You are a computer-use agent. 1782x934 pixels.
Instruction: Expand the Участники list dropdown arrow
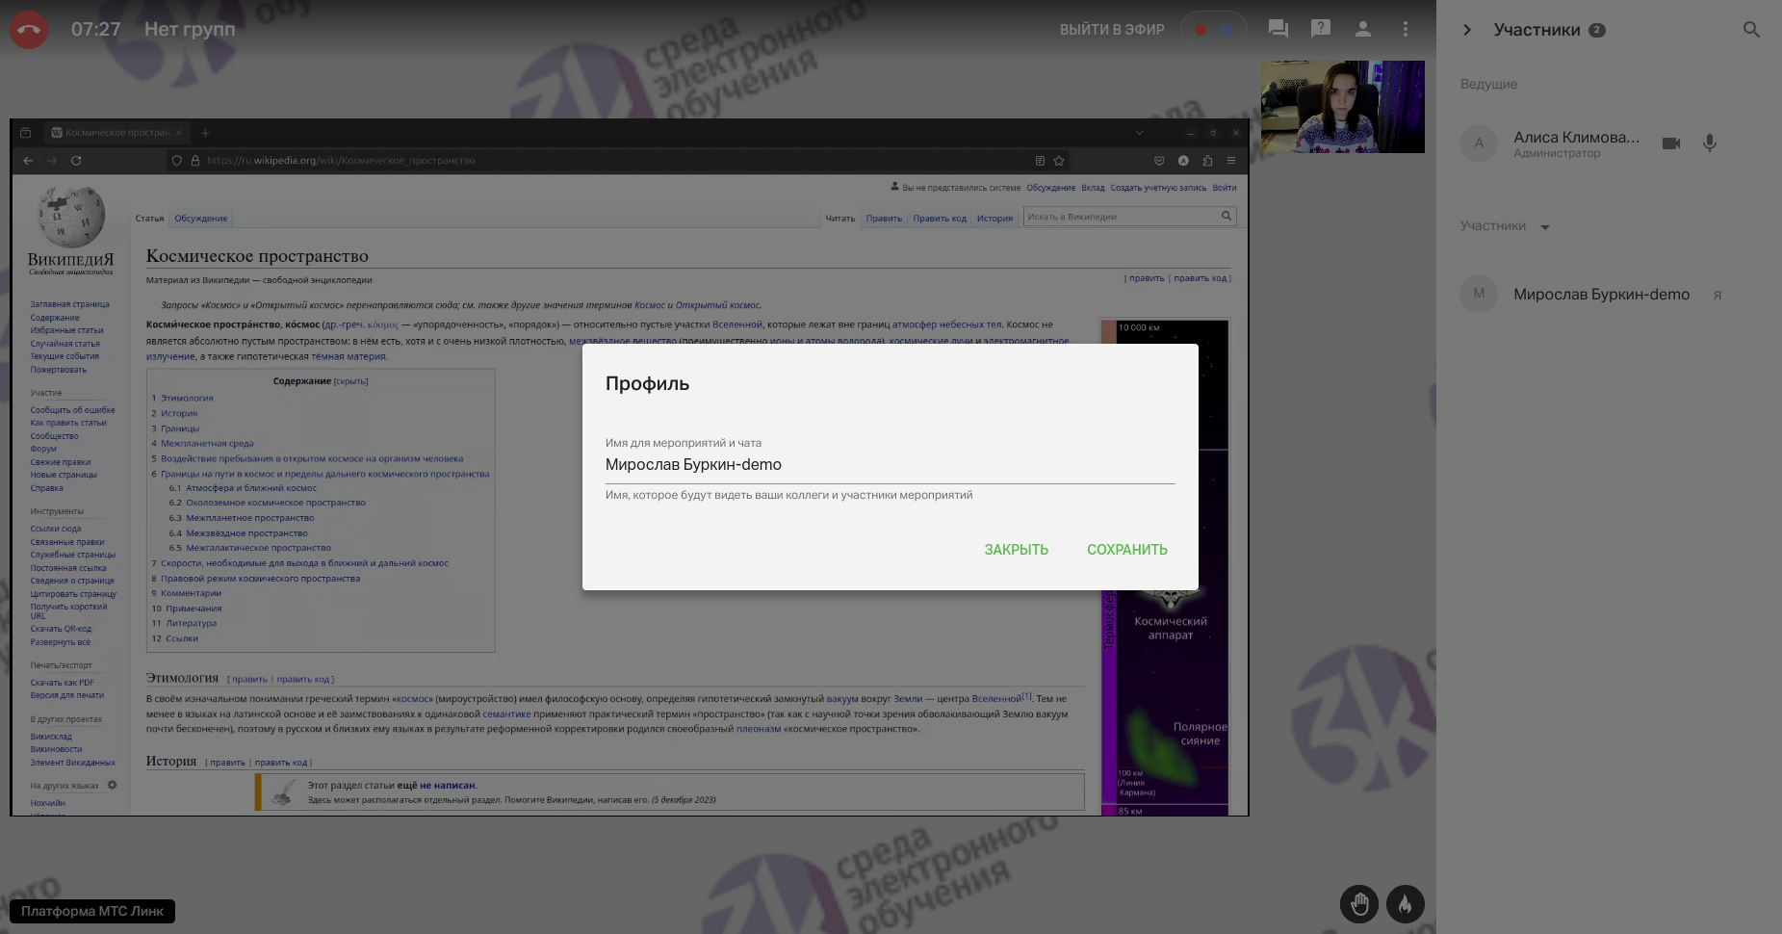pyautogui.click(x=1544, y=227)
